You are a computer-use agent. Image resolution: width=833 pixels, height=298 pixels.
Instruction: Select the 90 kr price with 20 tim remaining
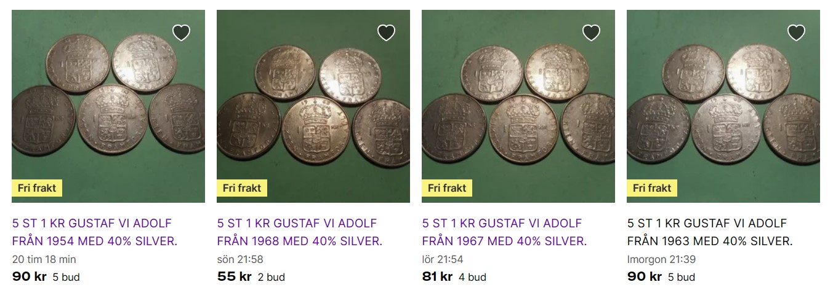coord(30,276)
